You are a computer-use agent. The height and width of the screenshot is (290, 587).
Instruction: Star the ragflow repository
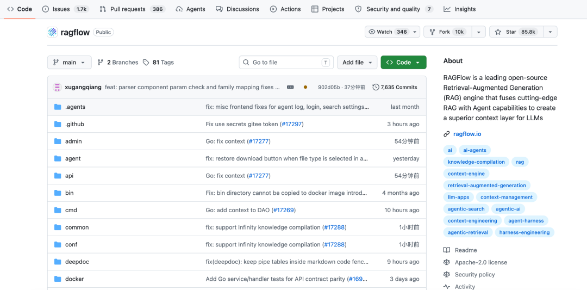pyautogui.click(x=516, y=32)
